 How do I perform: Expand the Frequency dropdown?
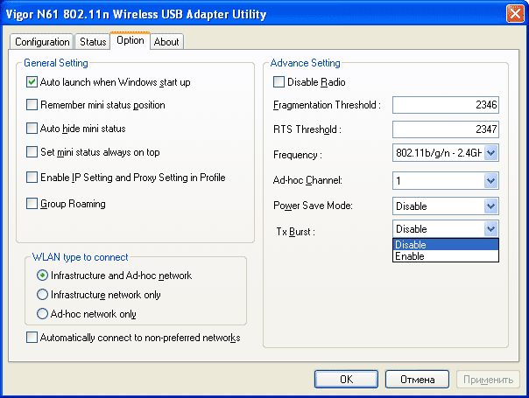490,153
